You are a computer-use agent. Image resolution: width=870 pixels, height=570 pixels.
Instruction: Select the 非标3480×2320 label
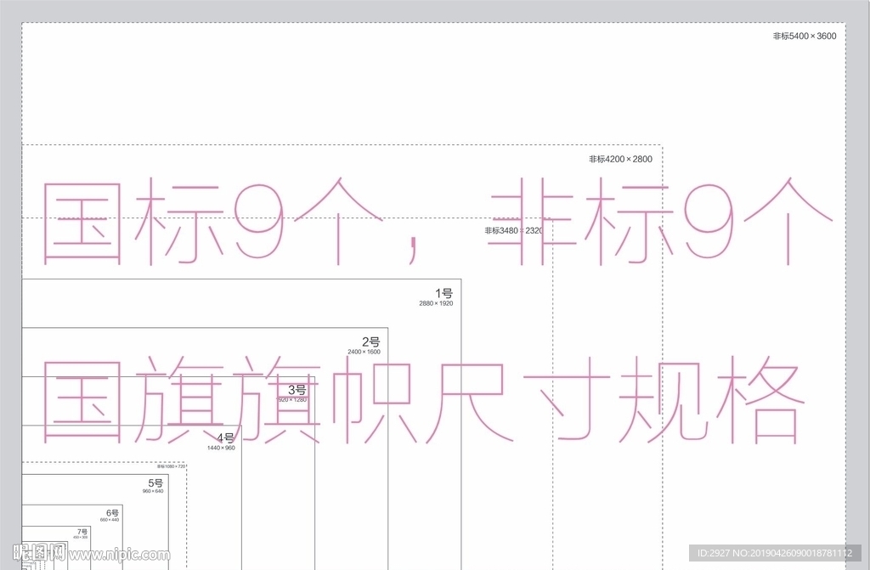click(x=514, y=230)
